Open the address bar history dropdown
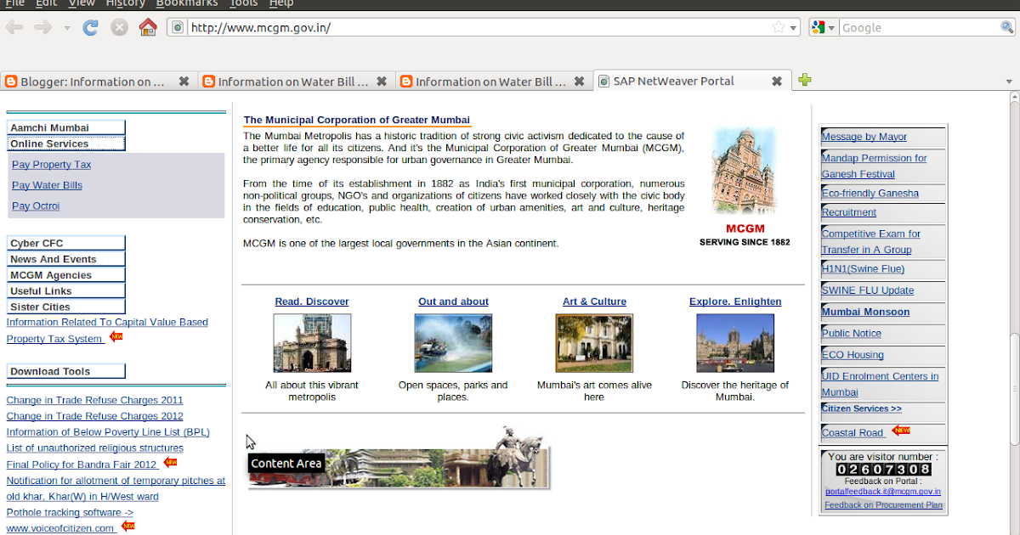1020x535 pixels. click(794, 28)
